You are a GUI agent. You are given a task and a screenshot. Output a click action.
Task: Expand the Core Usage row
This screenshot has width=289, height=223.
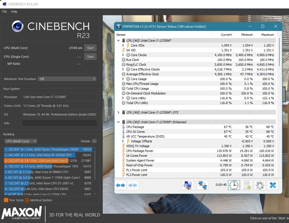click(123, 79)
